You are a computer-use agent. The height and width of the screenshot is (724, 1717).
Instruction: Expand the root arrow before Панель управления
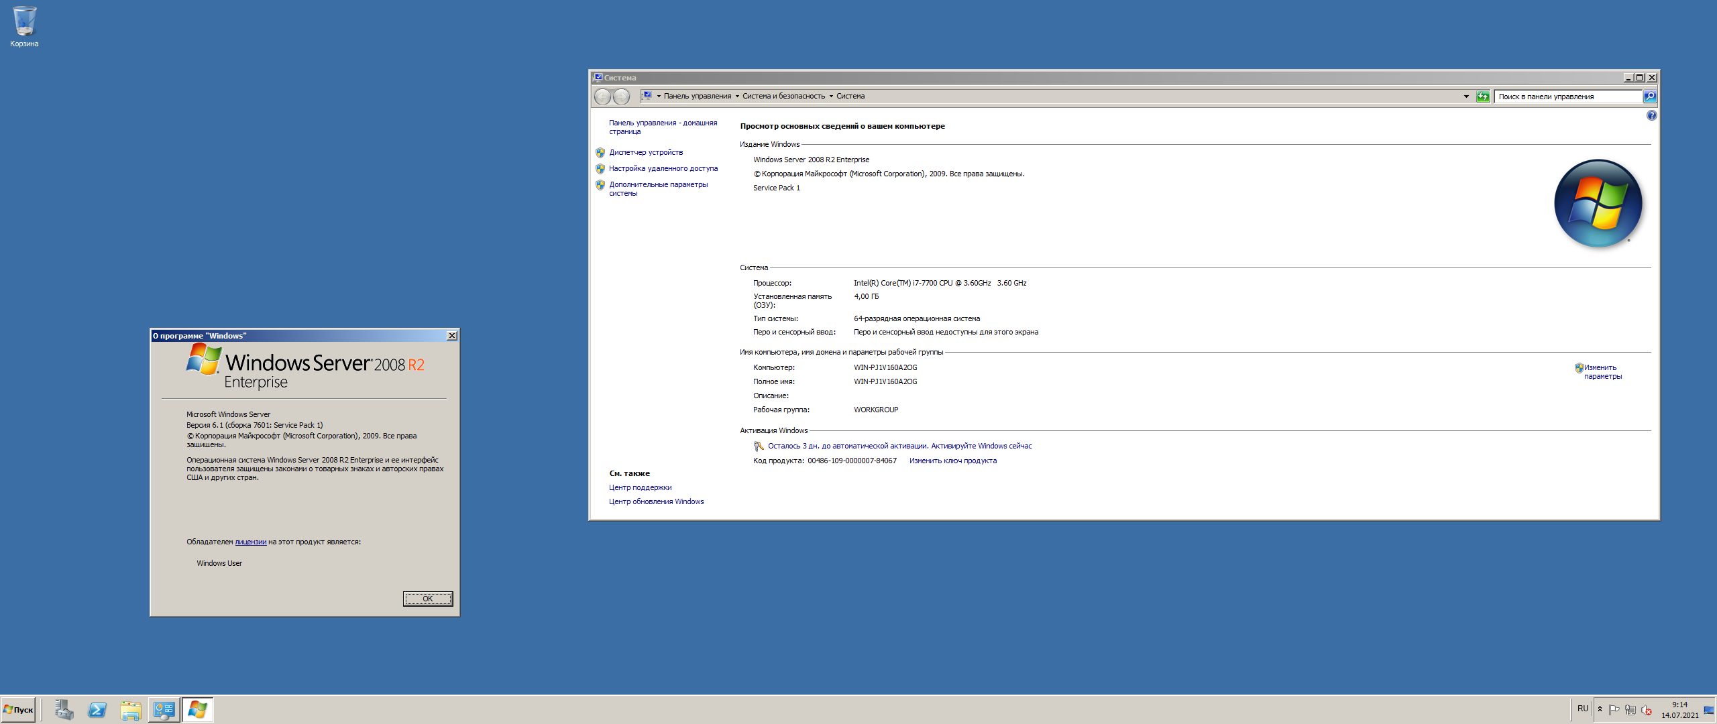(x=659, y=97)
